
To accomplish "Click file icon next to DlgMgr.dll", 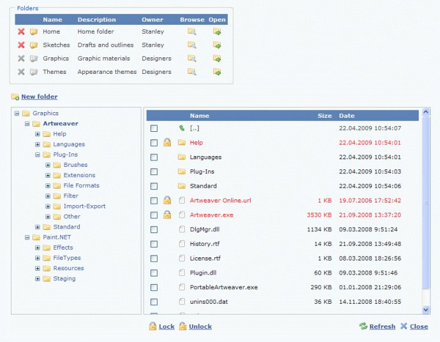I will [182, 229].
